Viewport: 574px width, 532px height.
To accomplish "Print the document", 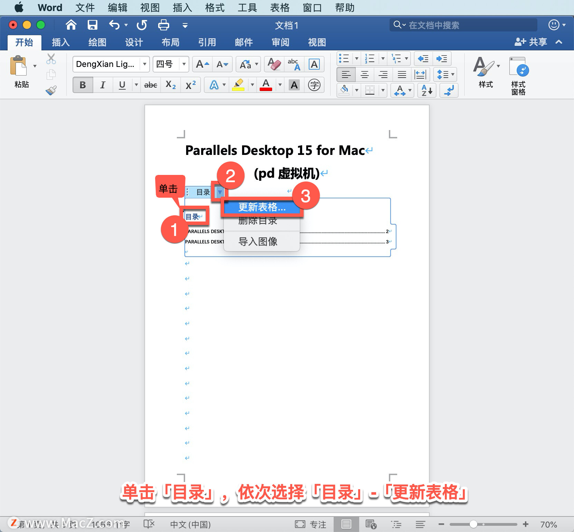I will (163, 25).
